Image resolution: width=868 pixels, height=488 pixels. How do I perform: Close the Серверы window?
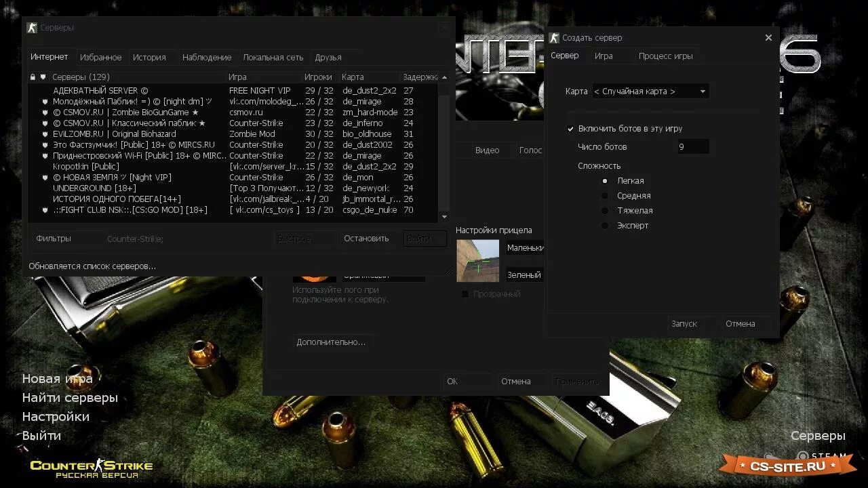[444, 28]
